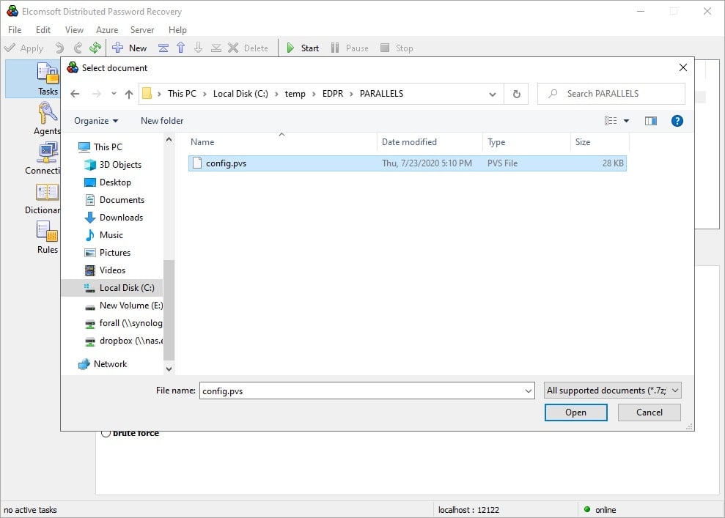Click the move-to-top toolbar icon

(163, 48)
